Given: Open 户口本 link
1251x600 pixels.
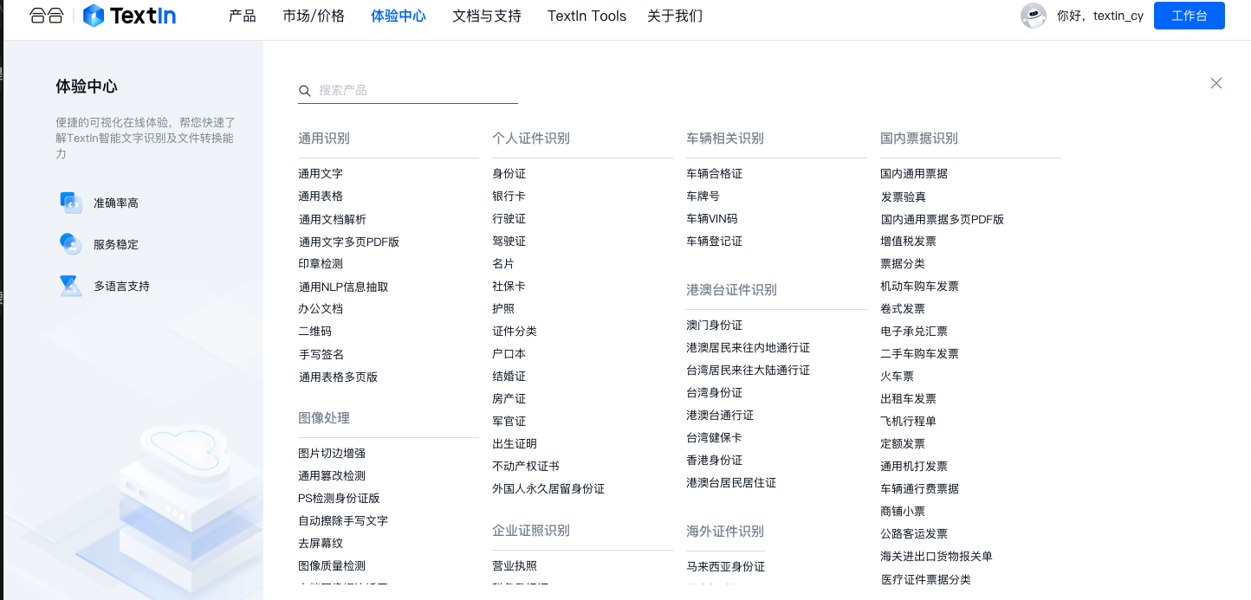Looking at the screenshot, I should [x=509, y=354].
